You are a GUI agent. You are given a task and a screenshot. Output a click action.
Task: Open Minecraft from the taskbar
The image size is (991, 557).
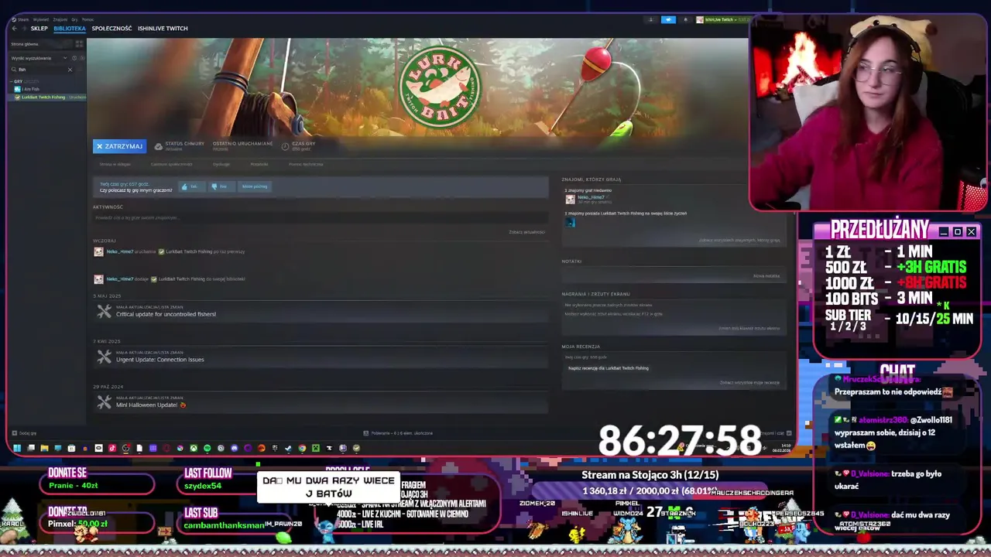[316, 448]
